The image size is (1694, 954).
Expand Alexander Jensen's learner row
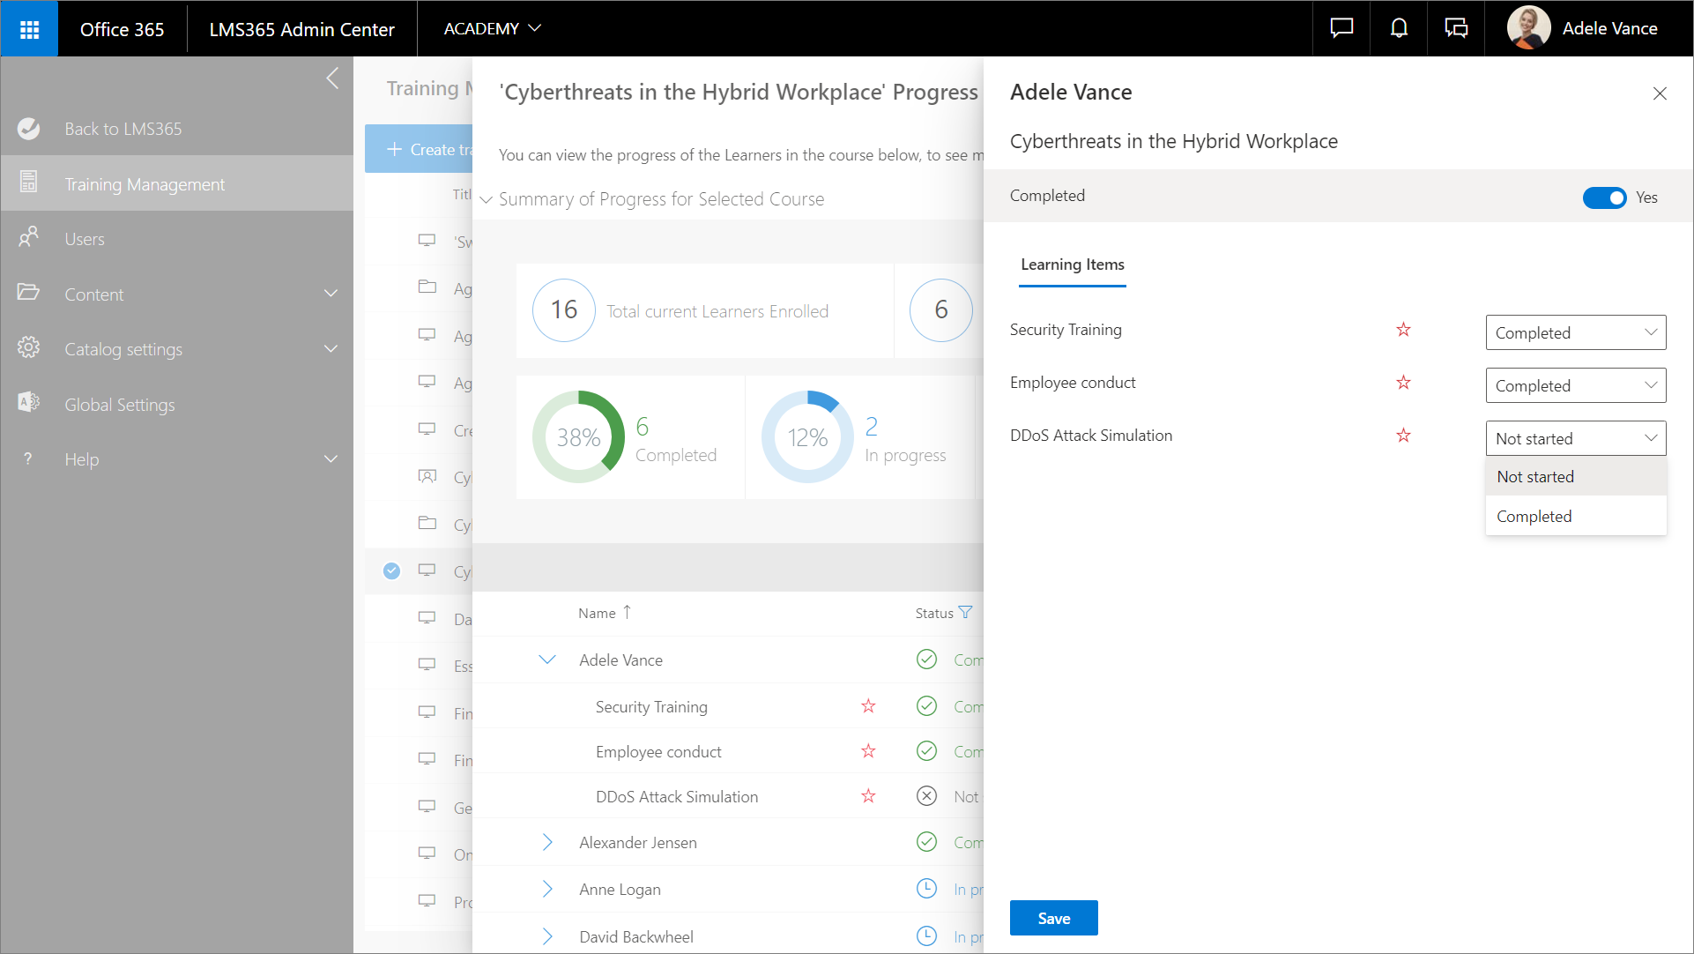547,842
